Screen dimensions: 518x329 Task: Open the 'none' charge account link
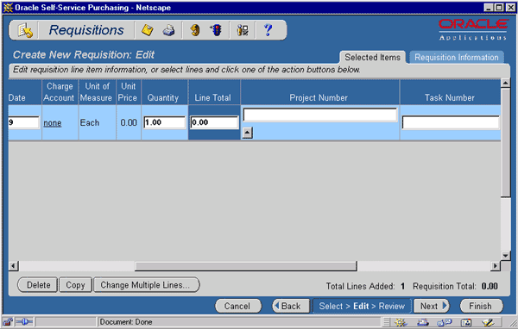pos(53,123)
